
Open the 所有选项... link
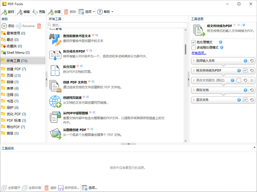coord(199,53)
